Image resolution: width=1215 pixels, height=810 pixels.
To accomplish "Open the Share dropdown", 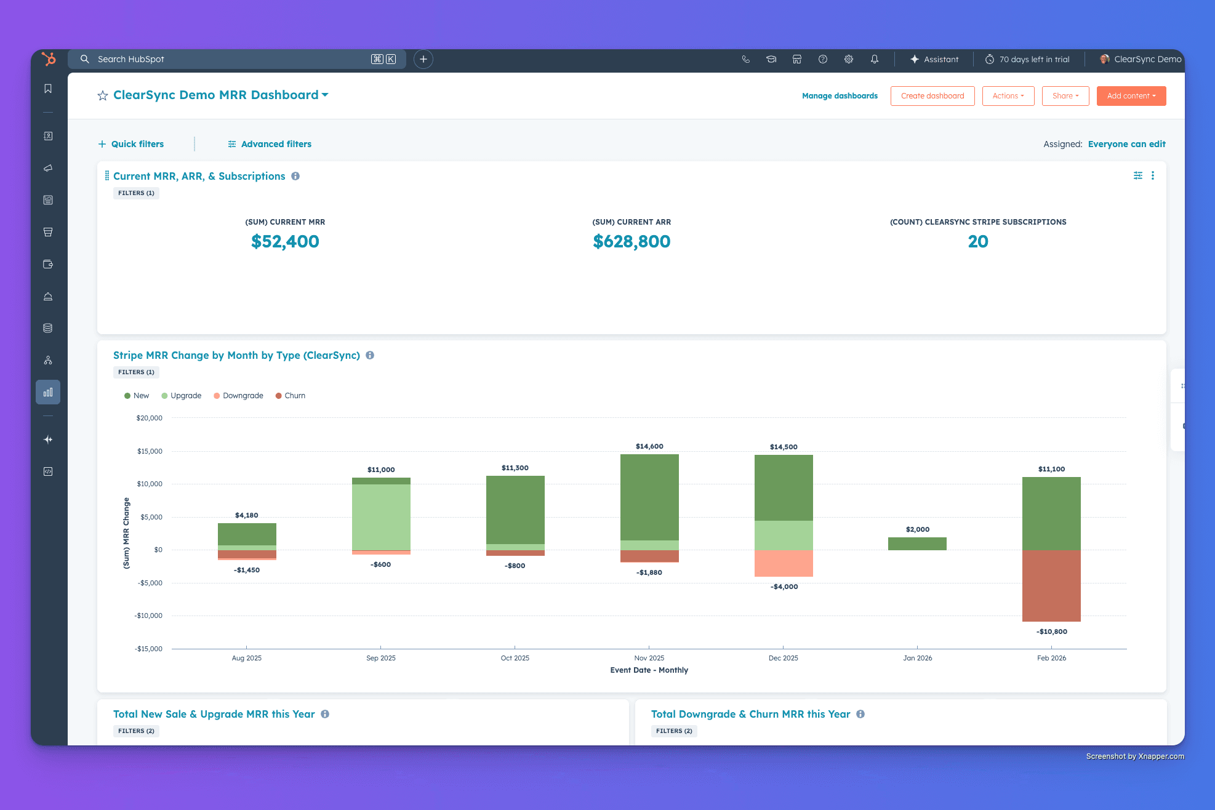I will [1065, 95].
